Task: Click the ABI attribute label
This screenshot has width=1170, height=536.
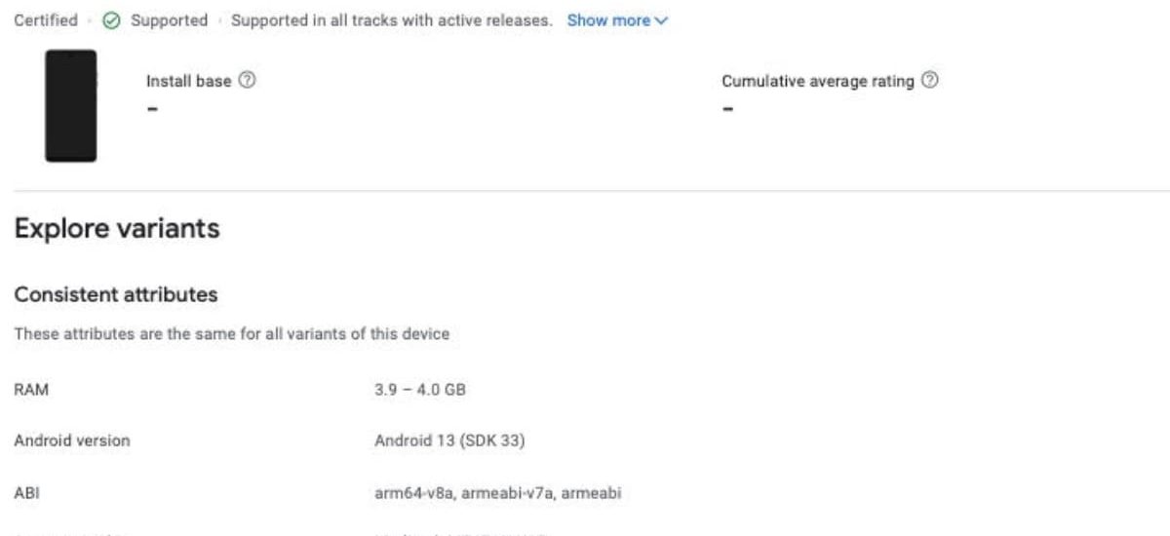Action: [25, 493]
